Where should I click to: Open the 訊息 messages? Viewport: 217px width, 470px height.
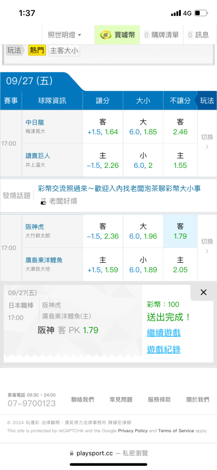click(x=198, y=35)
